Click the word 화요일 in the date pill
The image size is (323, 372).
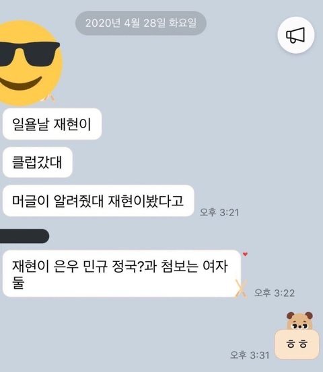pos(182,23)
